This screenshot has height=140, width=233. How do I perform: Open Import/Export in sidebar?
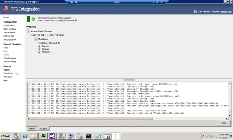click(x=10, y=40)
